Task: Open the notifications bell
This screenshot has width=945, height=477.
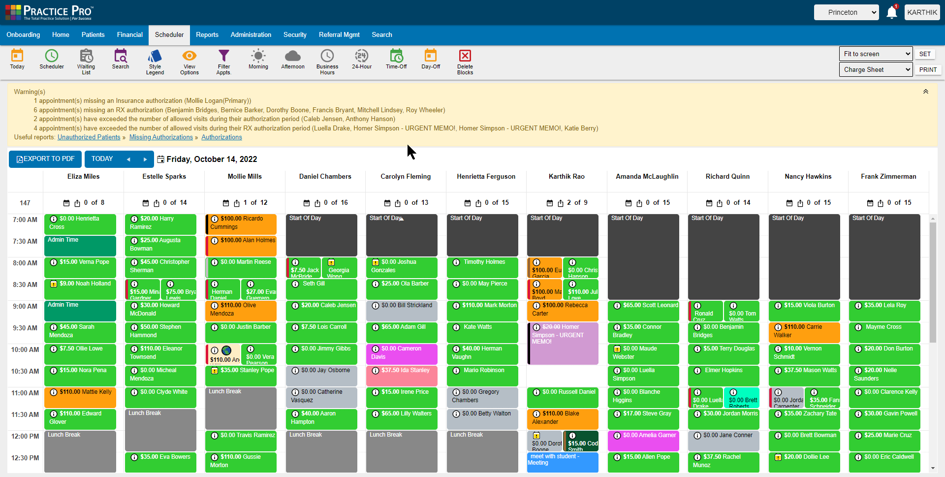Action: click(892, 12)
